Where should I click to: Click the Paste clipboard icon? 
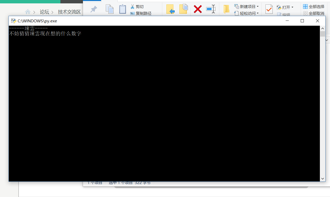pyautogui.click(x=122, y=9)
